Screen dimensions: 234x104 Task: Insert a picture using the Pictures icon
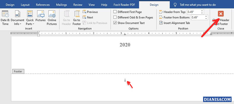coord(41,18)
